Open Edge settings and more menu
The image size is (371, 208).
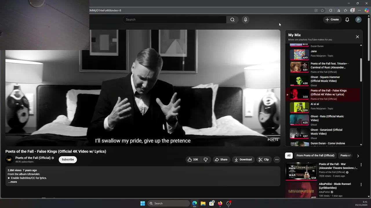point(359,10)
